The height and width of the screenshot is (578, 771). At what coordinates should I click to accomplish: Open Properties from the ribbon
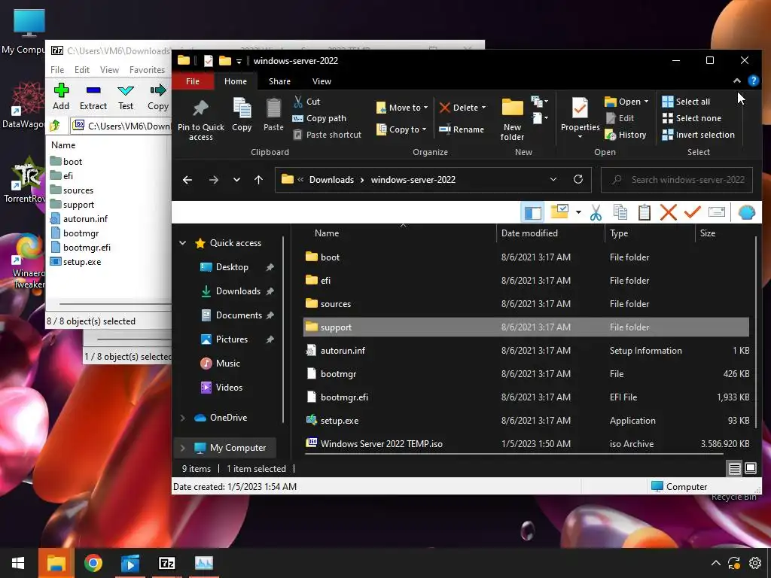pos(580,117)
